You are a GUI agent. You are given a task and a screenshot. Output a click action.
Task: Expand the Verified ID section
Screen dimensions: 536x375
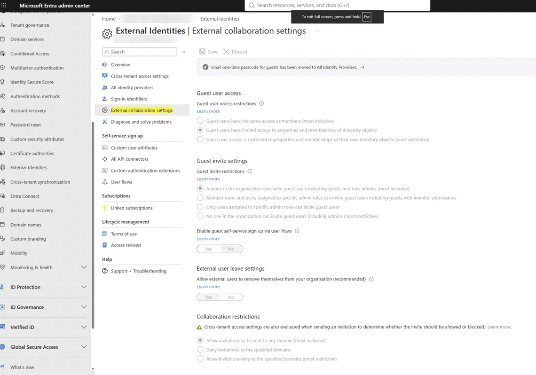click(83, 327)
